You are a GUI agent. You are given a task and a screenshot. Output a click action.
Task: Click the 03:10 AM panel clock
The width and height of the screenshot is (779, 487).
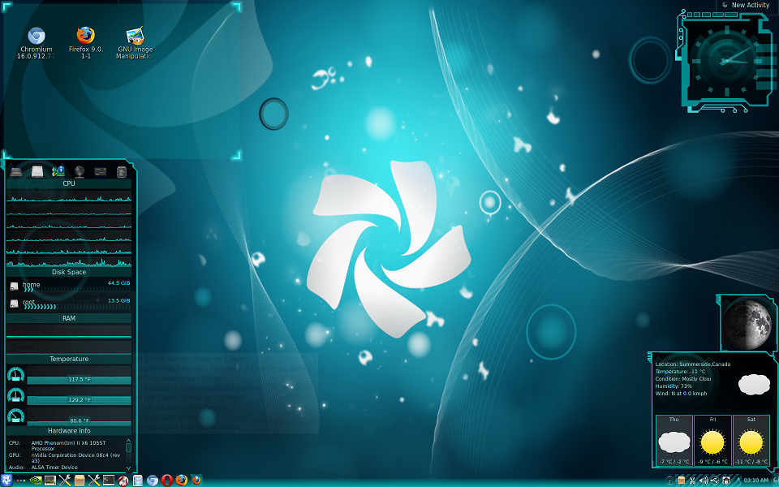756,480
